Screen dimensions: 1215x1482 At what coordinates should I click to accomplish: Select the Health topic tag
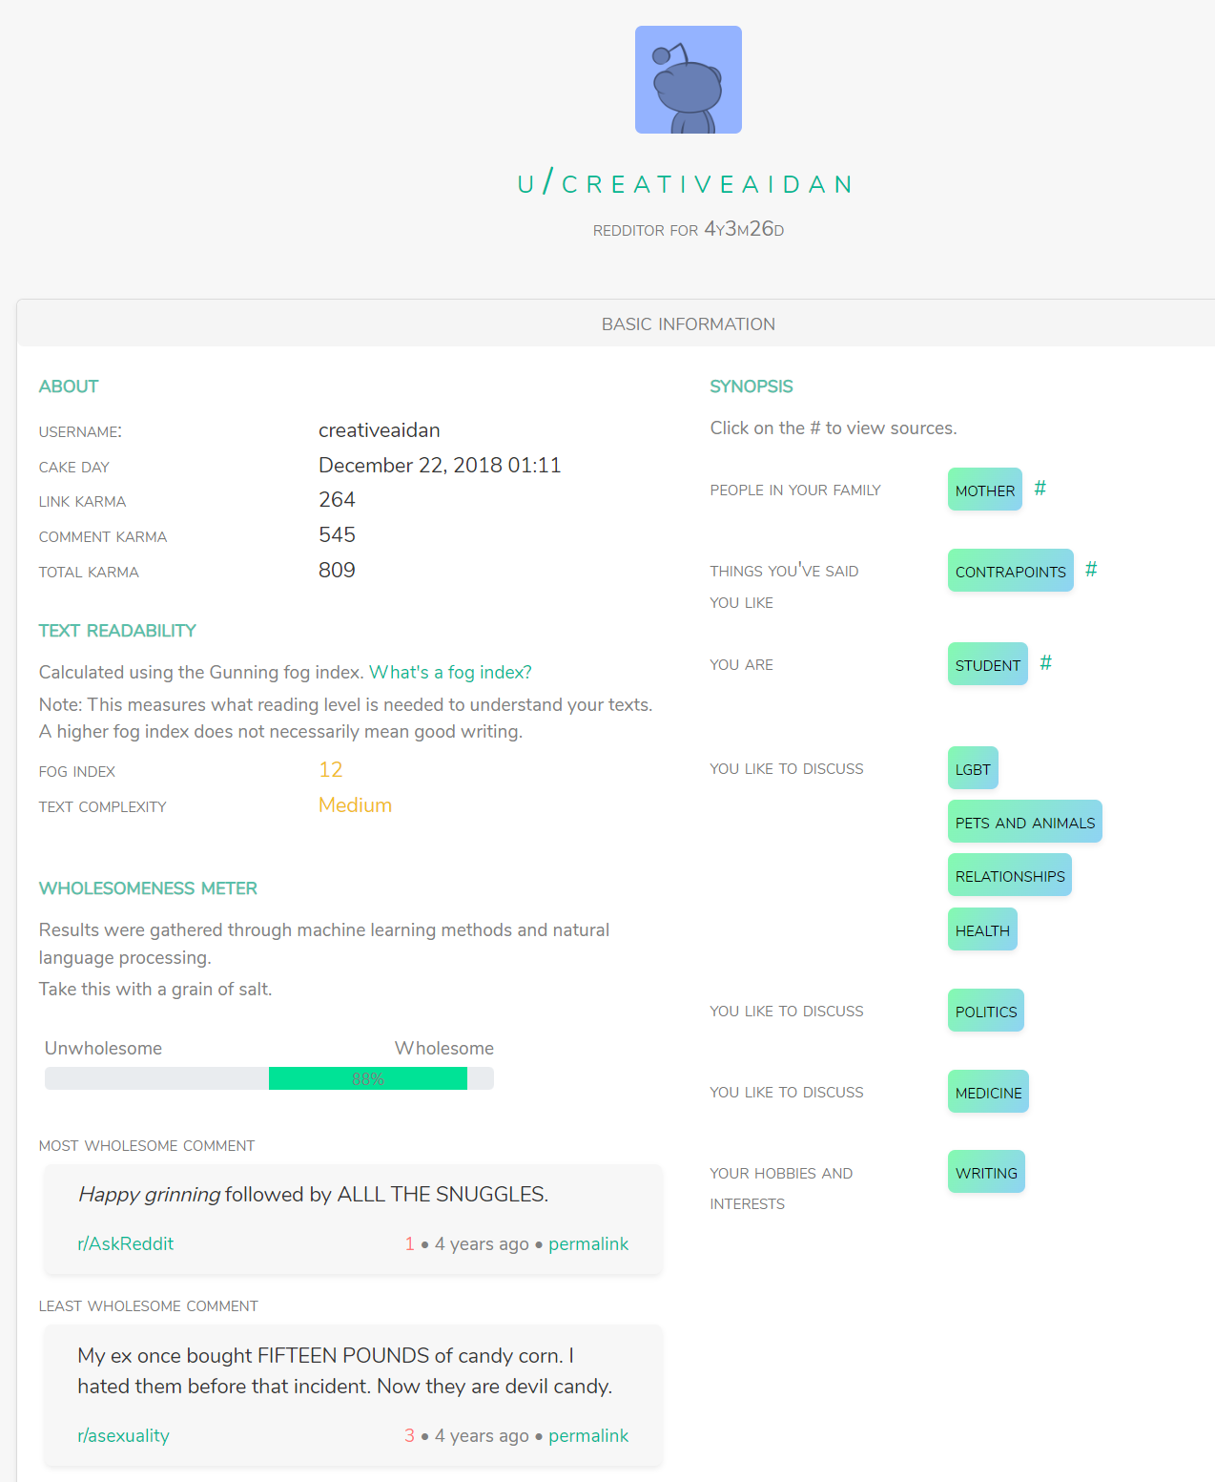pos(982,929)
